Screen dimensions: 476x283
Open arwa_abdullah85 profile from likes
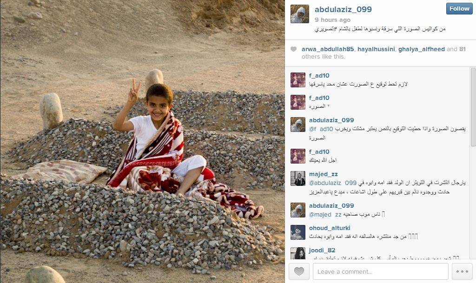pos(328,49)
